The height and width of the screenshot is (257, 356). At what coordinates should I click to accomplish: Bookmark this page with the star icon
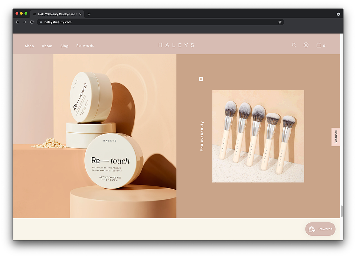coord(280,22)
